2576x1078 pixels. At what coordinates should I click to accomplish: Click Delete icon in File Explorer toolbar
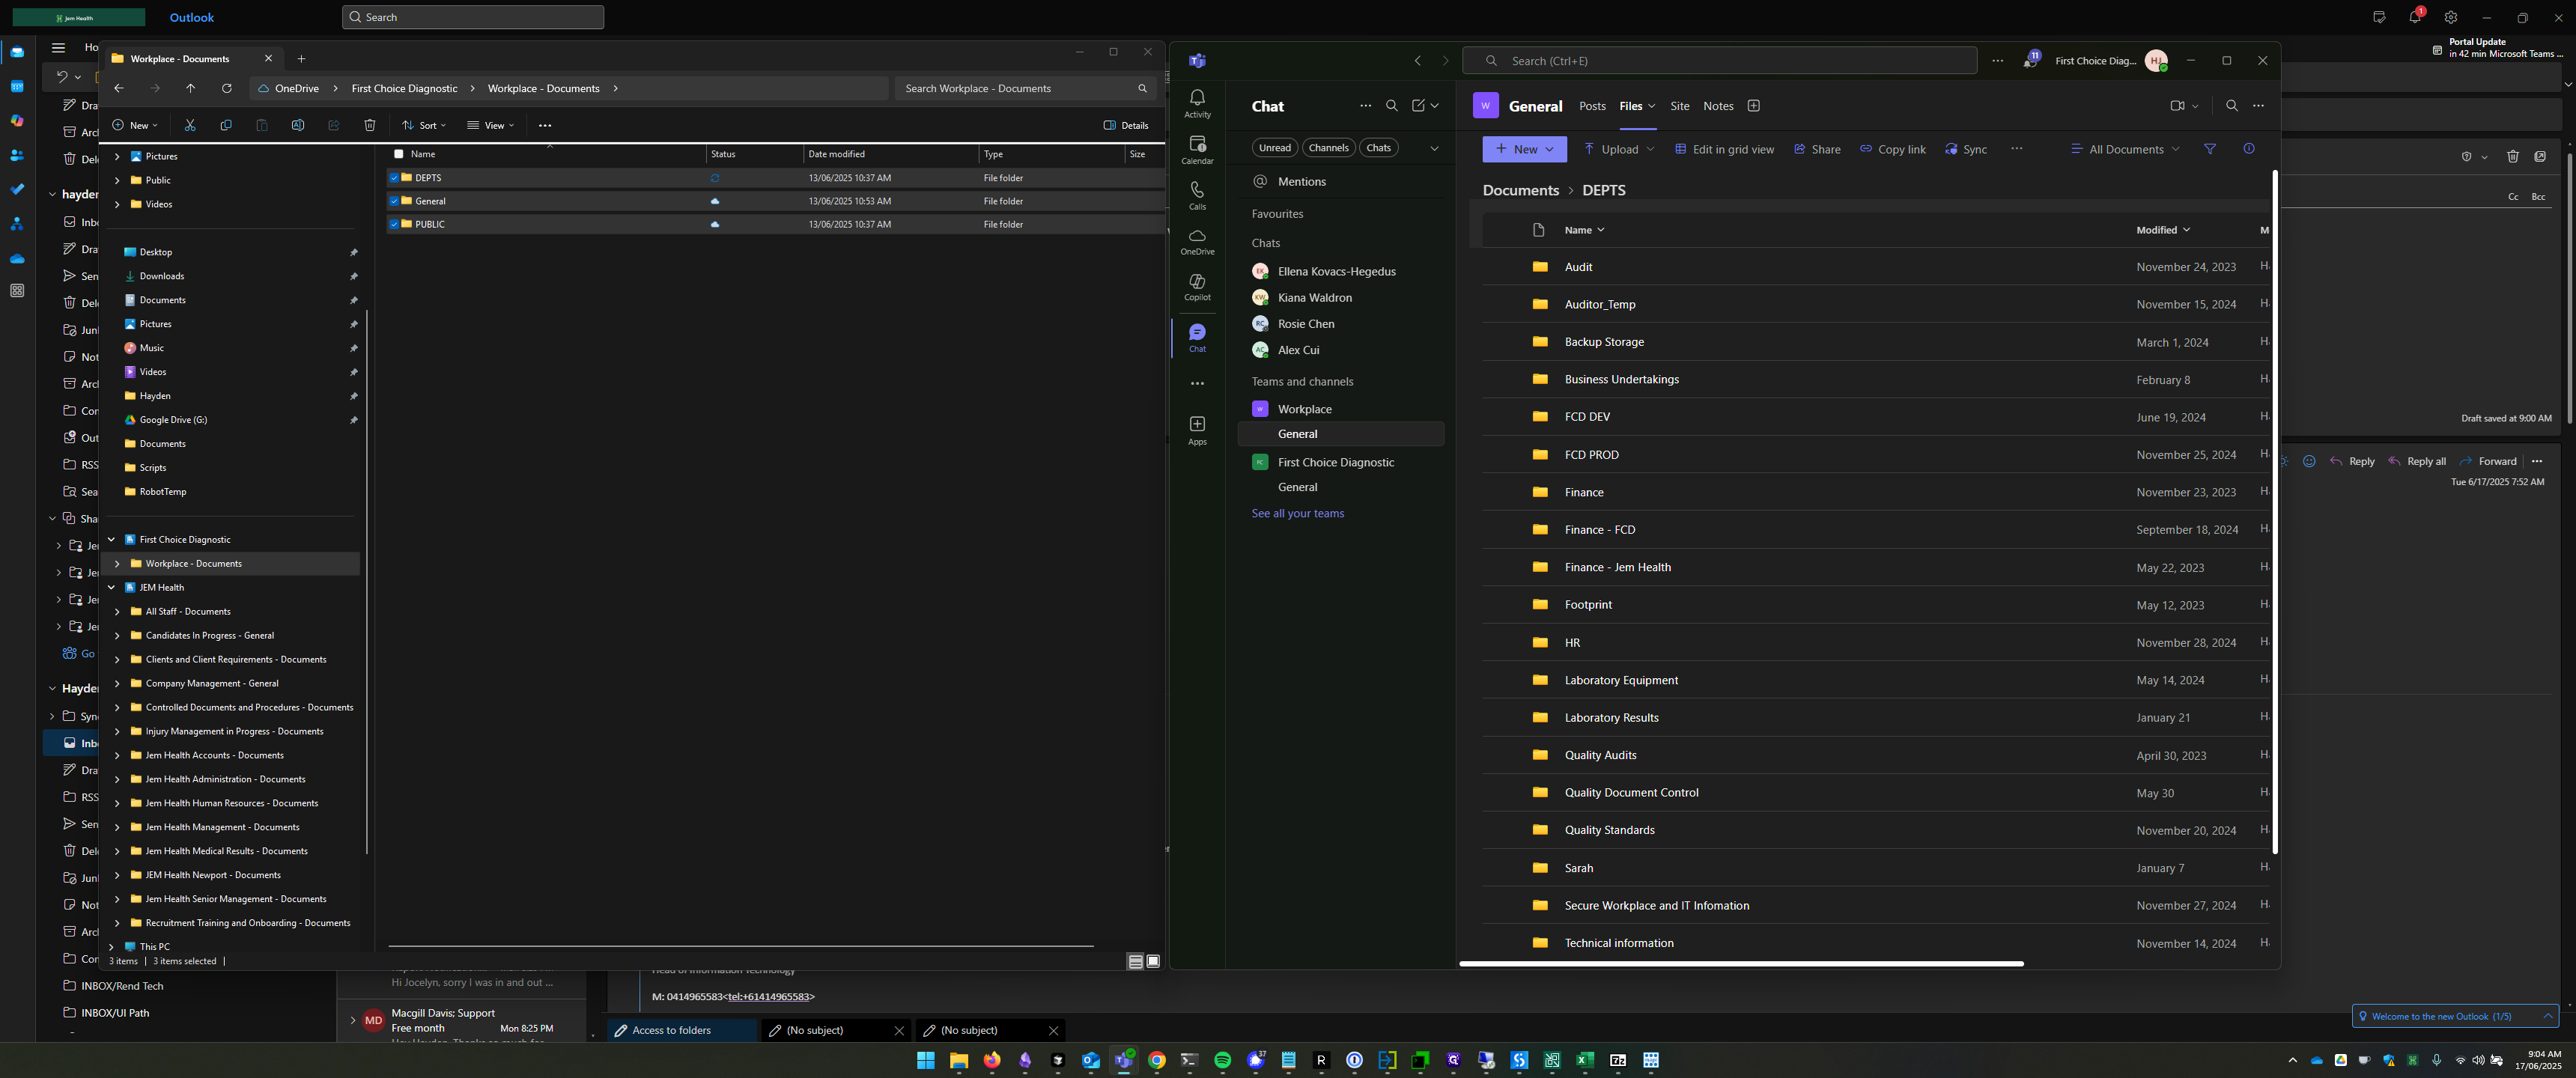coord(370,126)
